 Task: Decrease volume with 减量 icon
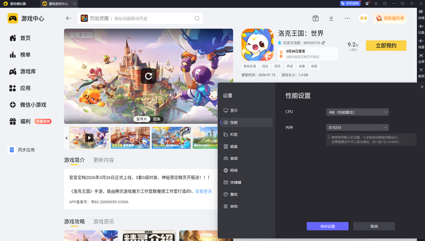pos(421,44)
